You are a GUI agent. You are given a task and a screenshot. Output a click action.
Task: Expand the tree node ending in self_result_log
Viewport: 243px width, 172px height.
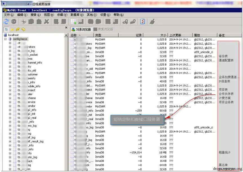[10, 142]
